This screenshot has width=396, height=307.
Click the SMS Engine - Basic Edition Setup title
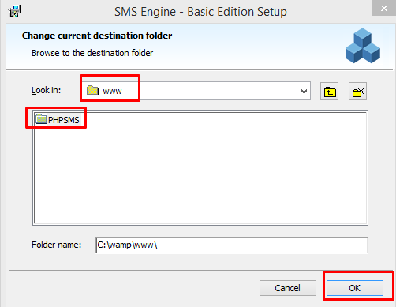[200, 12]
